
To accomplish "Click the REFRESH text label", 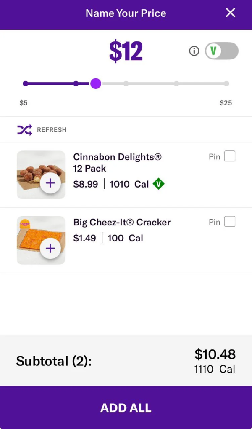I will click(x=51, y=130).
